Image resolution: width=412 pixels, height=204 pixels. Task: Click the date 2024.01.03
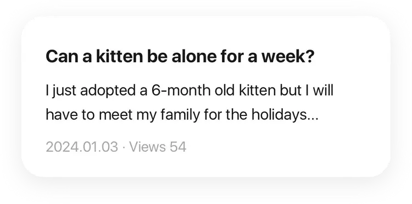coord(82,147)
